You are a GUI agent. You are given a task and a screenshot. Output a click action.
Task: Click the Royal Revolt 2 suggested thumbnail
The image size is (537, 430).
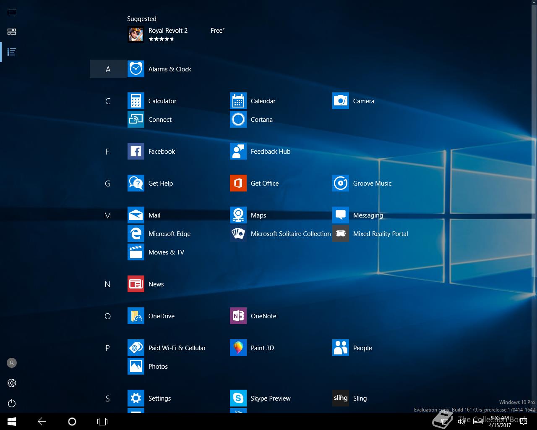coord(136,34)
